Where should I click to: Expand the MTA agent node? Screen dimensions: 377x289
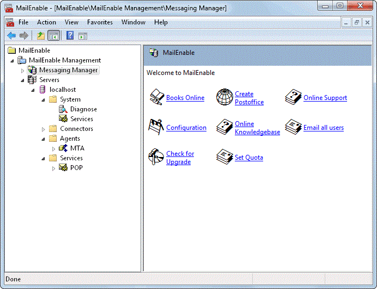53,149
